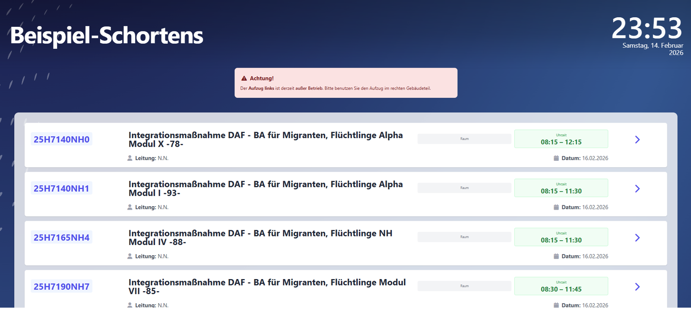
Task: Select course code badge 25H7140NH0
Action: coord(61,139)
